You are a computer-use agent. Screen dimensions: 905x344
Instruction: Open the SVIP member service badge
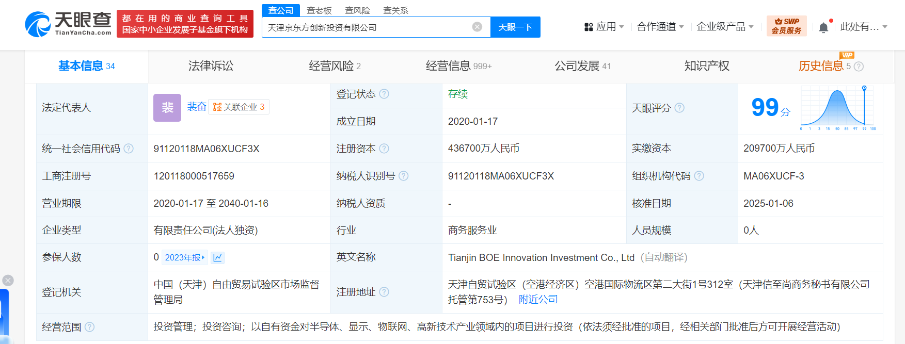pos(786,26)
